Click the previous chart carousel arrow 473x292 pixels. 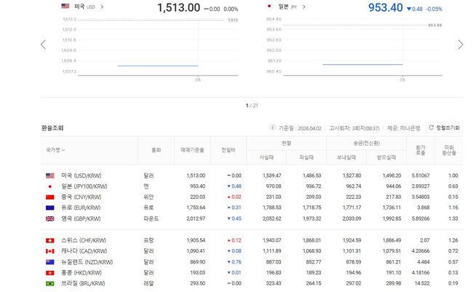pos(43,44)
